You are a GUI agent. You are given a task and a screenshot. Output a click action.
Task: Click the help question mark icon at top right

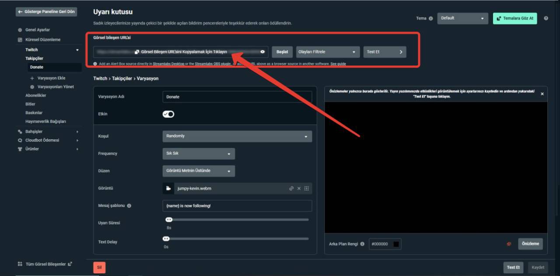(x=546, y=18)
